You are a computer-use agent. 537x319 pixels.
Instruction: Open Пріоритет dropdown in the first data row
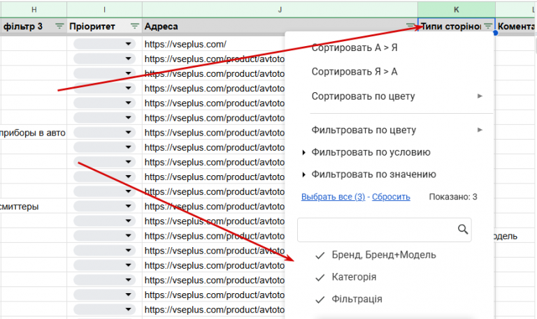(x=128, y=44)
